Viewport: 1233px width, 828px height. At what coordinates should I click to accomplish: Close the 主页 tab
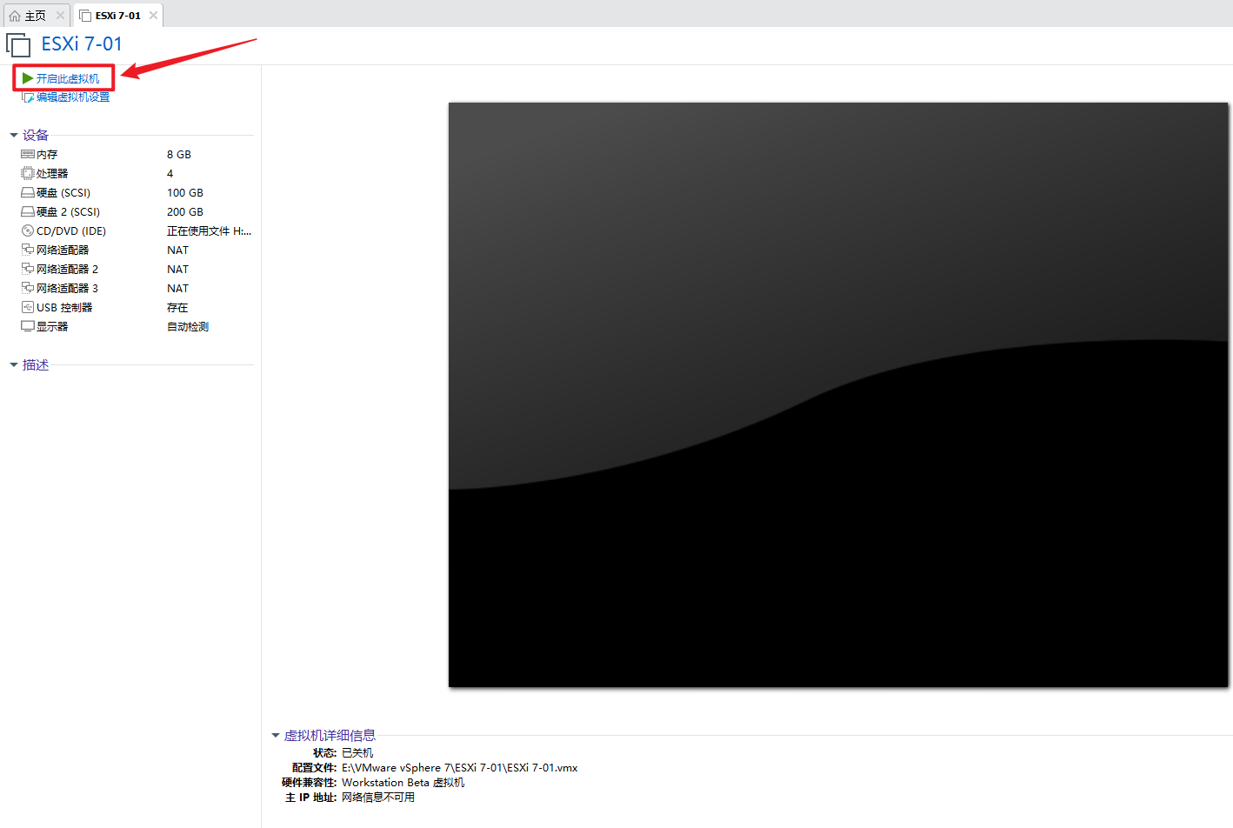60,16
